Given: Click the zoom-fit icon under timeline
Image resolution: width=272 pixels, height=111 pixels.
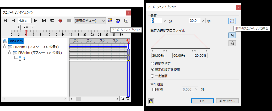Looking at the screenshot, I should click(x=128, y=99).
